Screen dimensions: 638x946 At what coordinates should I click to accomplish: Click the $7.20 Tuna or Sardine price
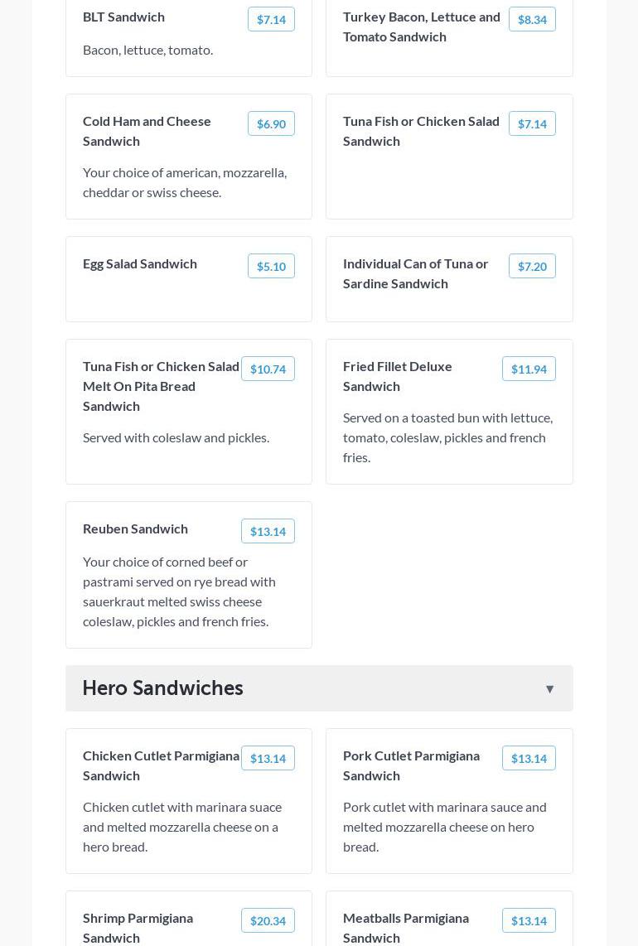click(x=532, y=266)
